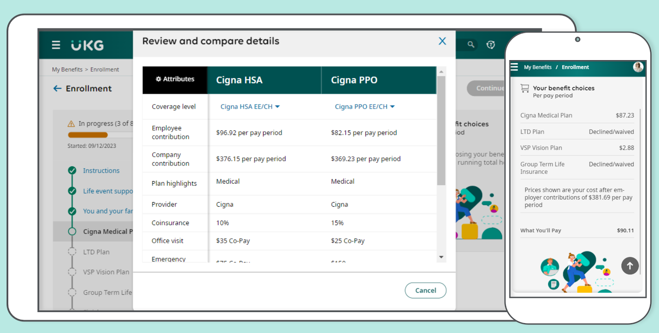Open Enrollment breadcrumb on mobile
This screenshot has height=333, width=659.
click(x=575, y=67)
